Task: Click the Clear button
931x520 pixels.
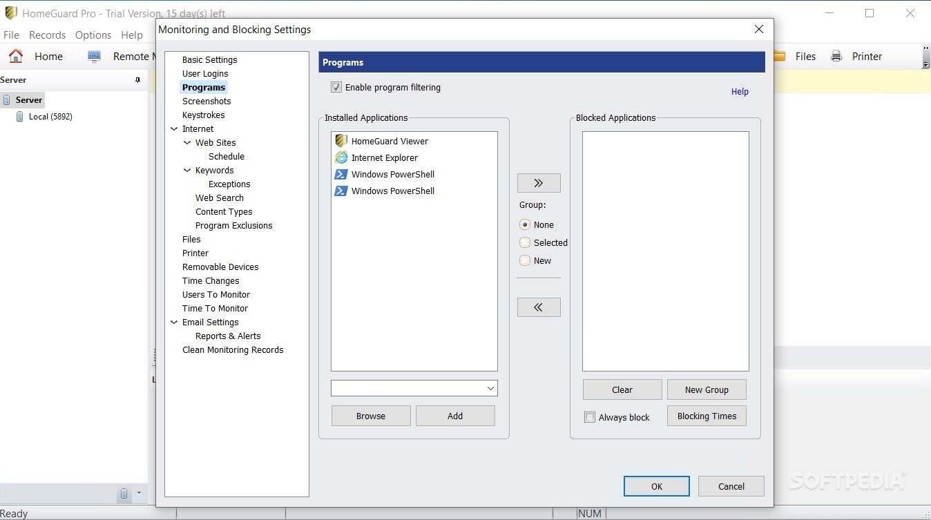Action: [622, 389]
